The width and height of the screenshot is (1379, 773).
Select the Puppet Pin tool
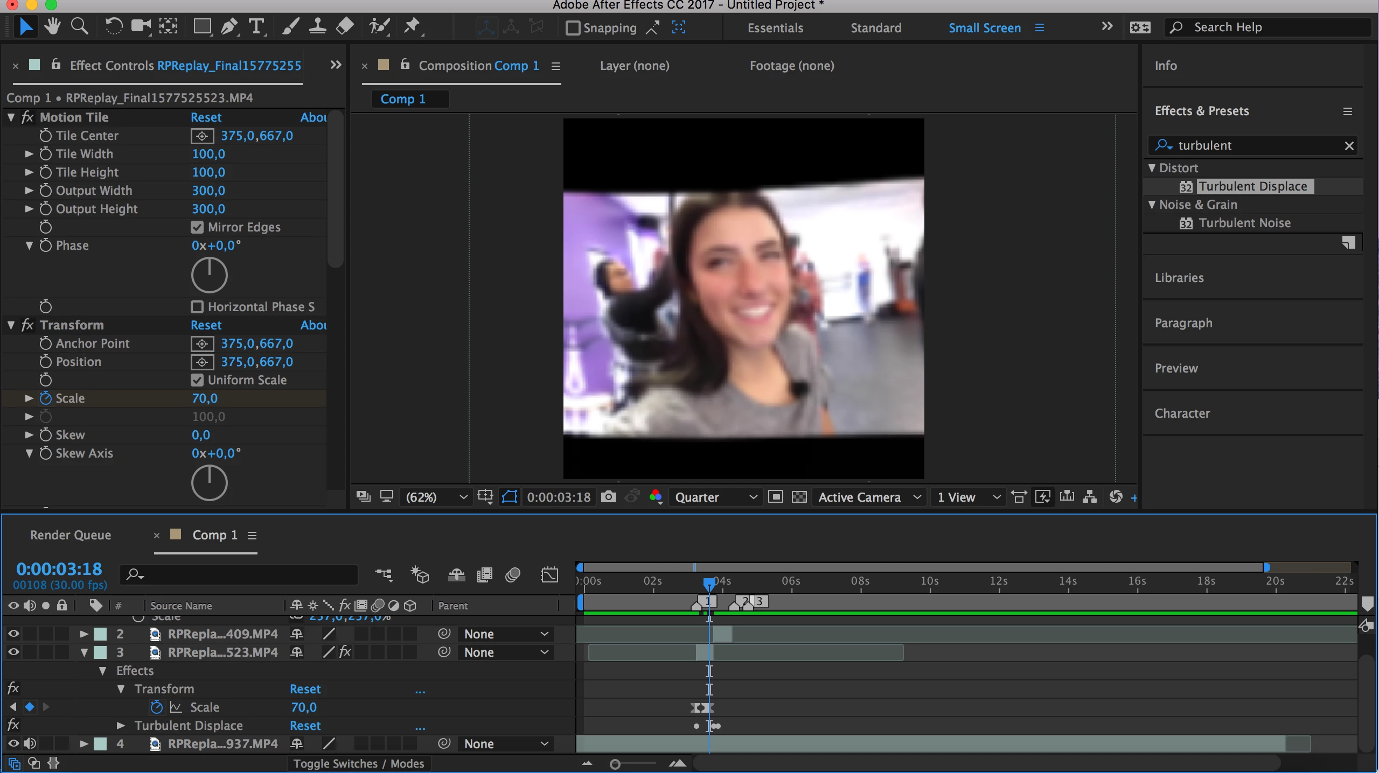(413, 26)
